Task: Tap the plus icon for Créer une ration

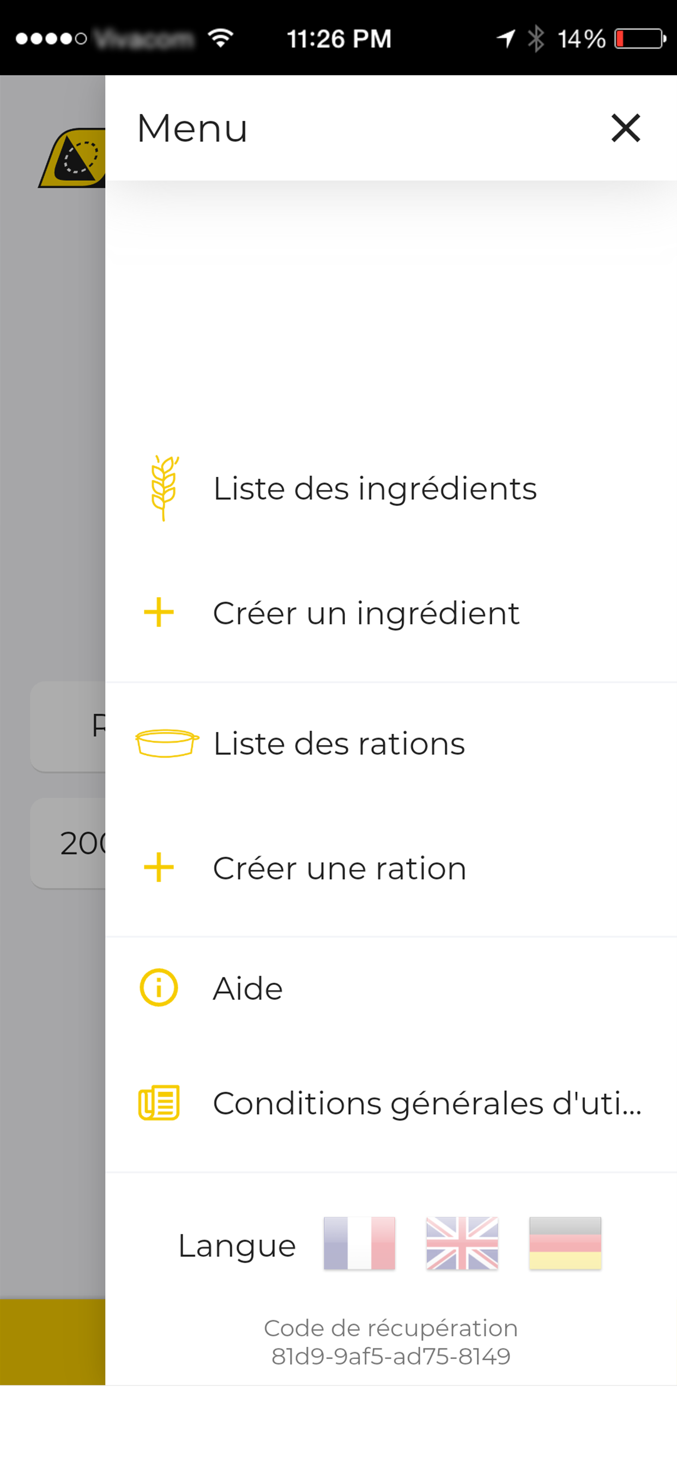Action: [159, 867]
